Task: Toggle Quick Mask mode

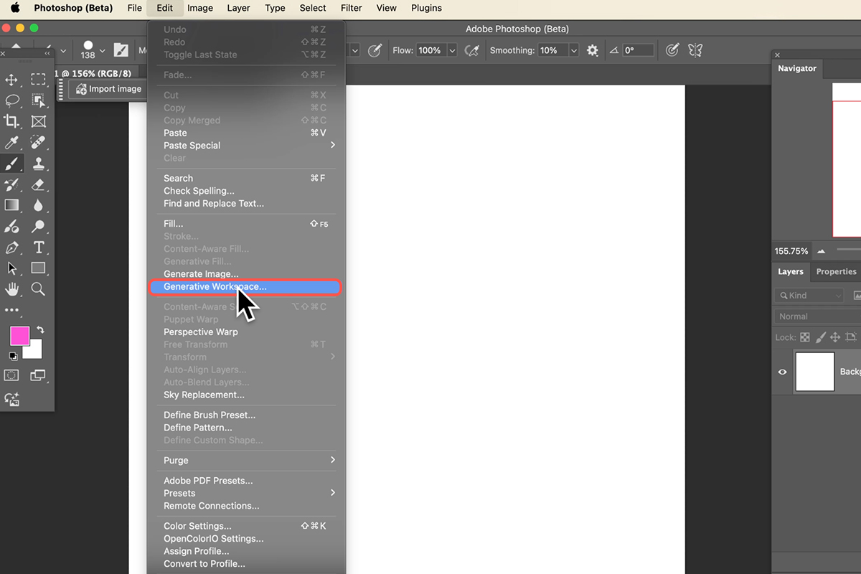Action: (x=11, y=375)
